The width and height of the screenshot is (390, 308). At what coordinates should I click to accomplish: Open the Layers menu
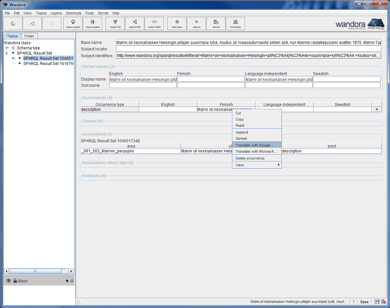[56, 13]
